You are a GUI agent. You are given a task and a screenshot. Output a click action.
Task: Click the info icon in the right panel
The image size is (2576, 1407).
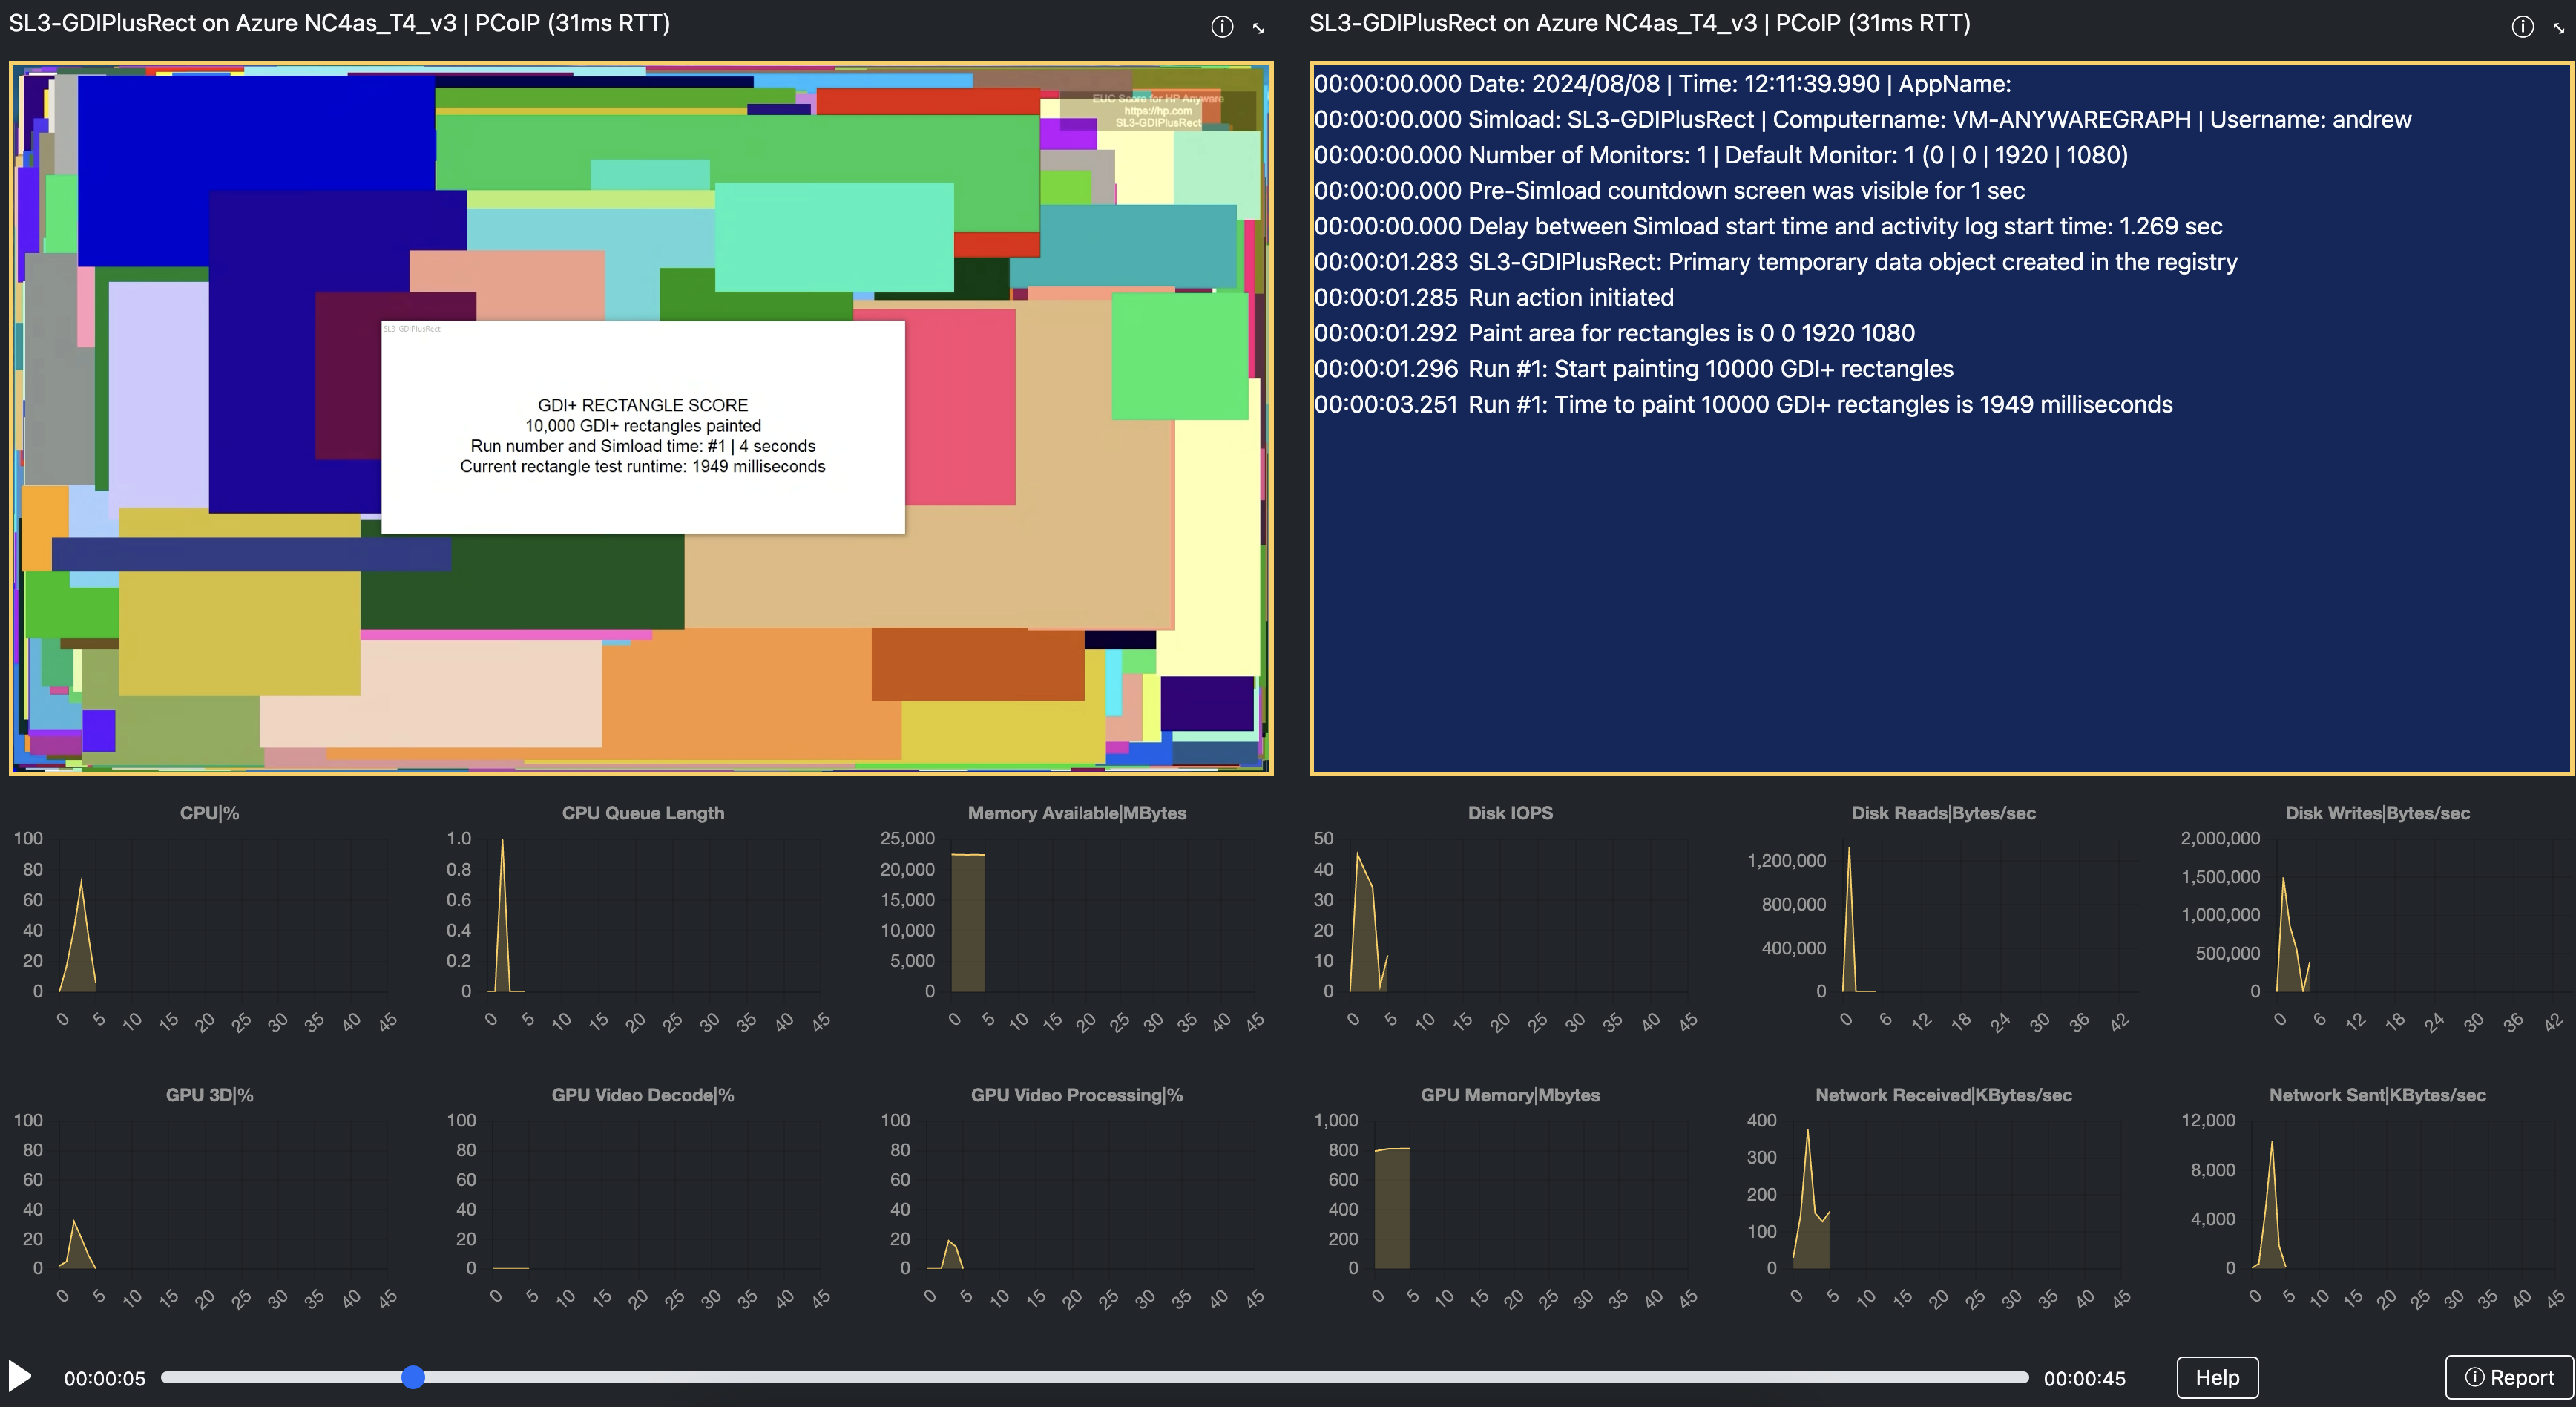coord(2524,24)
